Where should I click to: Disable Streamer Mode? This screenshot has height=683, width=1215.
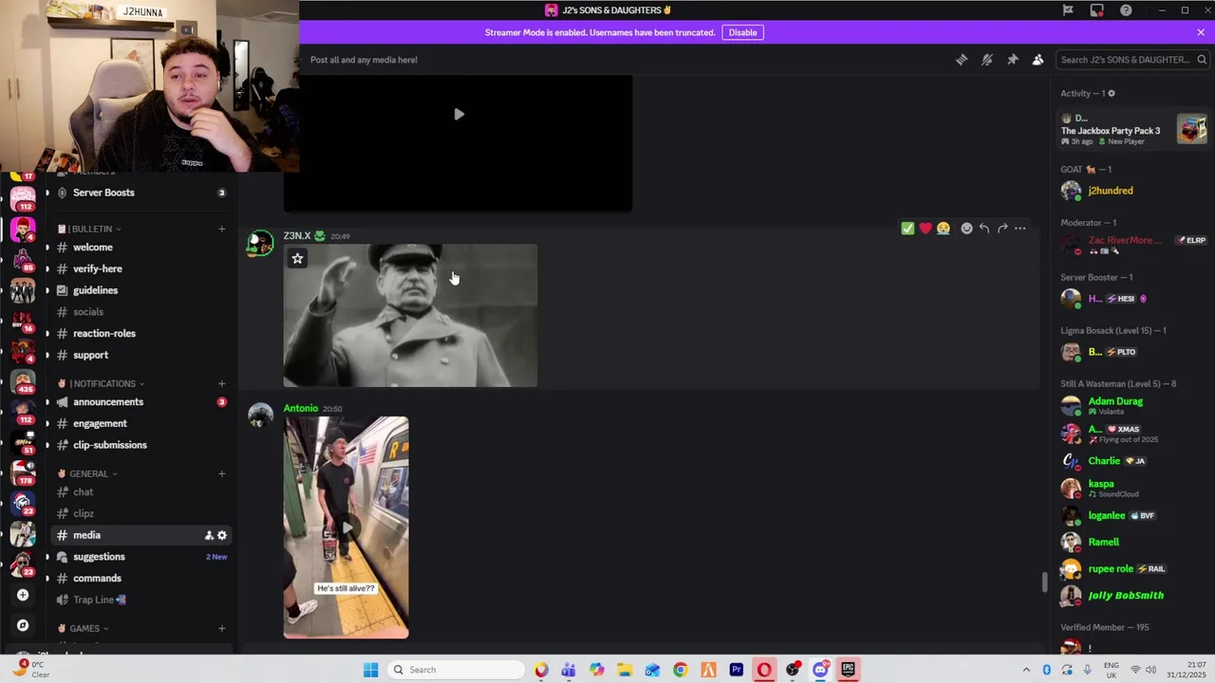(742, 32)
